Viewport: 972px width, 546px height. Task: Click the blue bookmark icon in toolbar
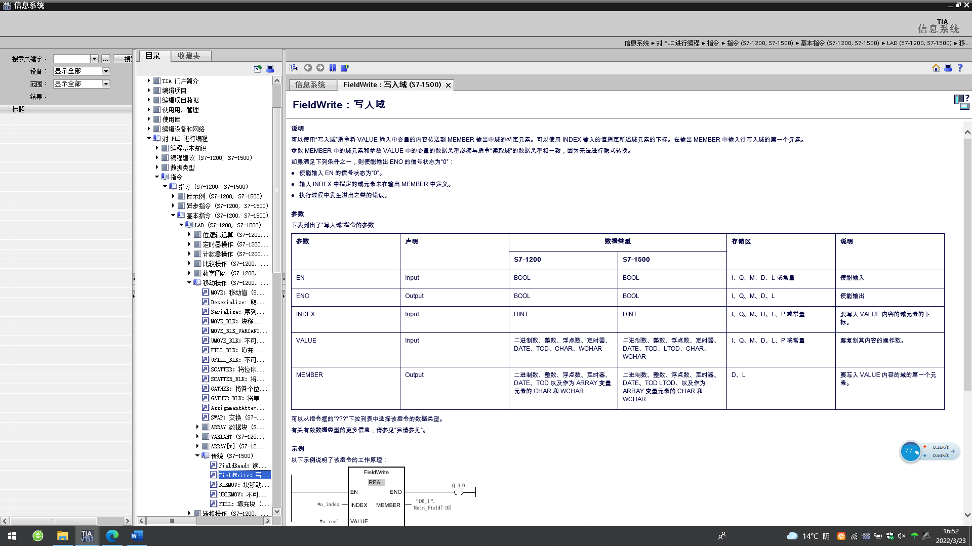tap(333, 68)
